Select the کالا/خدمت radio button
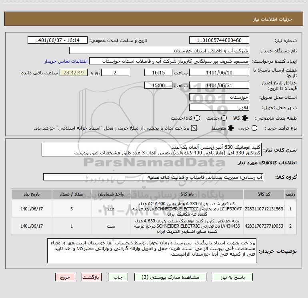Viewport: 308px width, 298px height. coord(197,118)
